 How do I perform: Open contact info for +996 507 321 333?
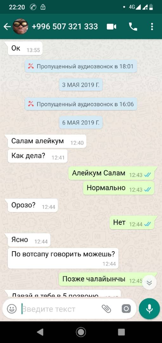pyautogui.click(x=65, y=27)
